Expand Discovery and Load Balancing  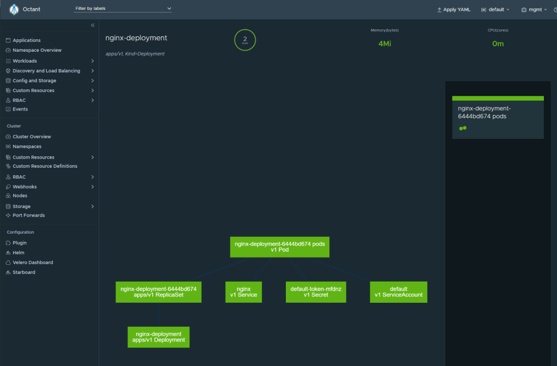click(x=93, y=71)
